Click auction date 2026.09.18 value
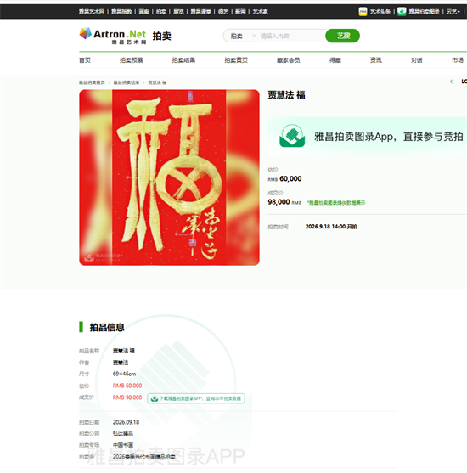This screenshot has width=467, height=473. point(127,422)
